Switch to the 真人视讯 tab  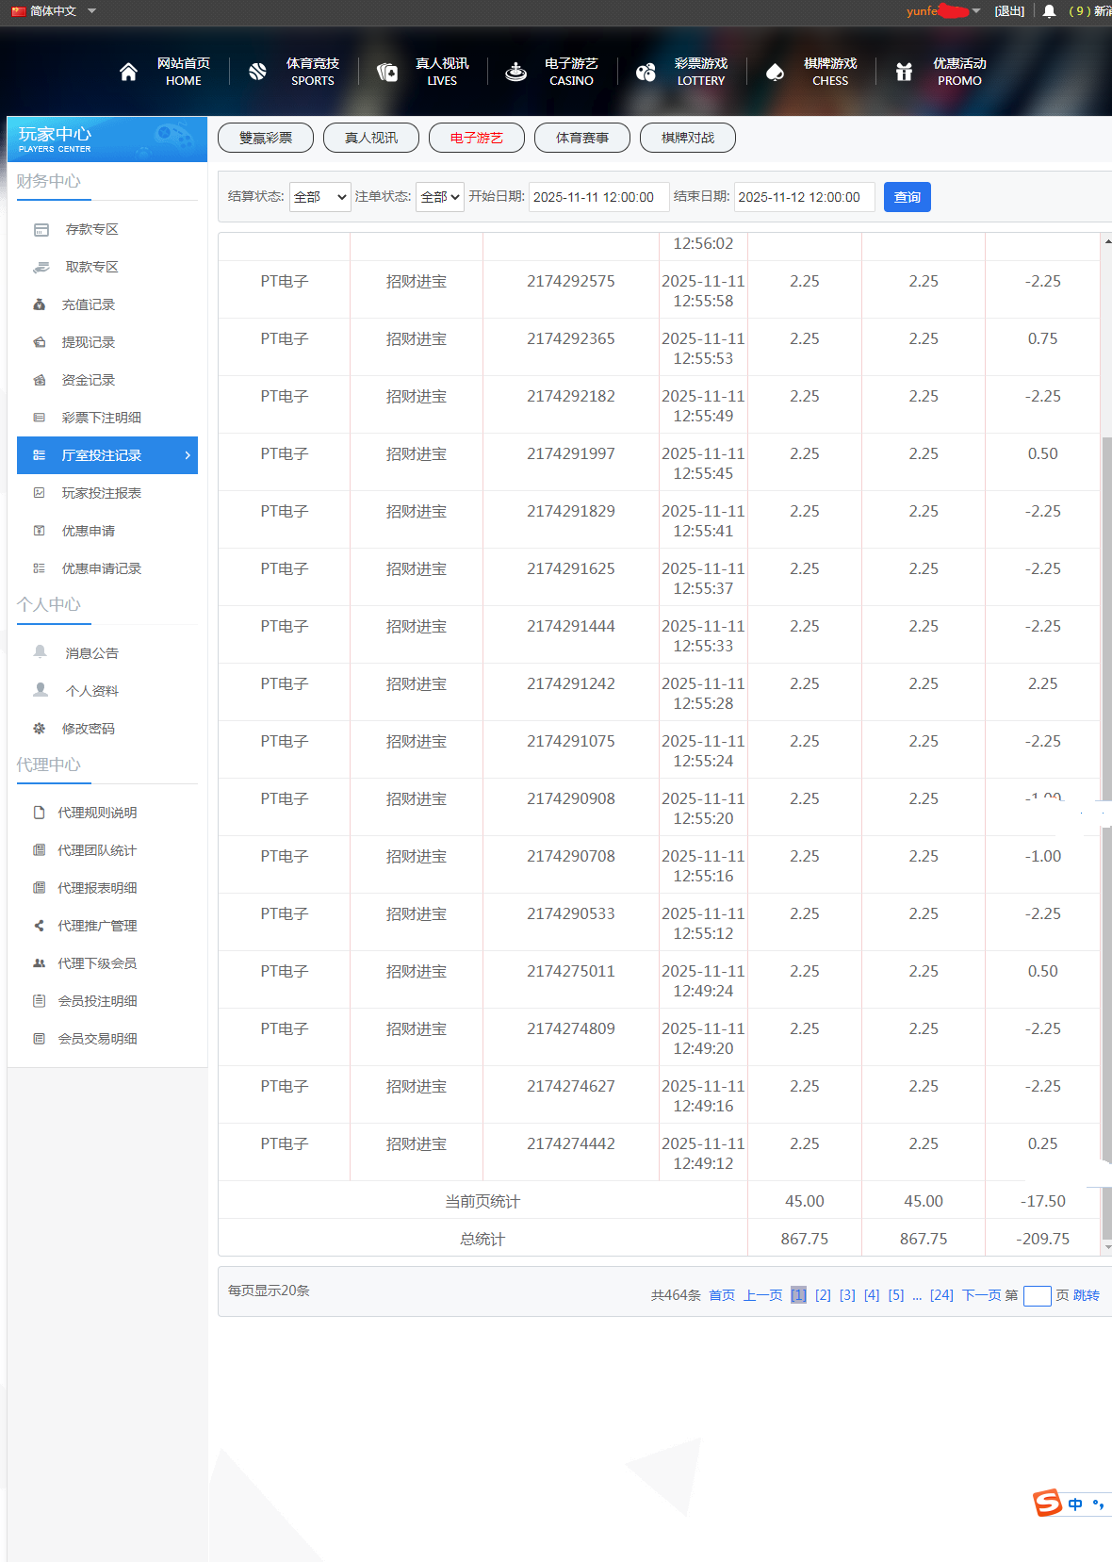tap(371, 138)
